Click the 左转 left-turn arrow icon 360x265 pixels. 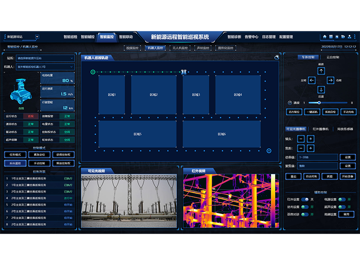tap(312, 80)
